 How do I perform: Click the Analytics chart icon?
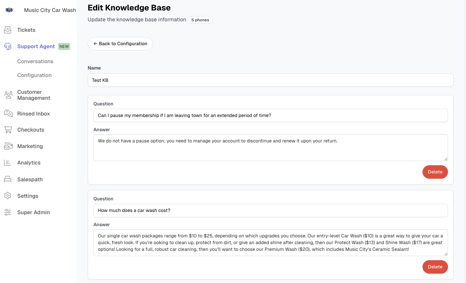[x=7, y=163]
